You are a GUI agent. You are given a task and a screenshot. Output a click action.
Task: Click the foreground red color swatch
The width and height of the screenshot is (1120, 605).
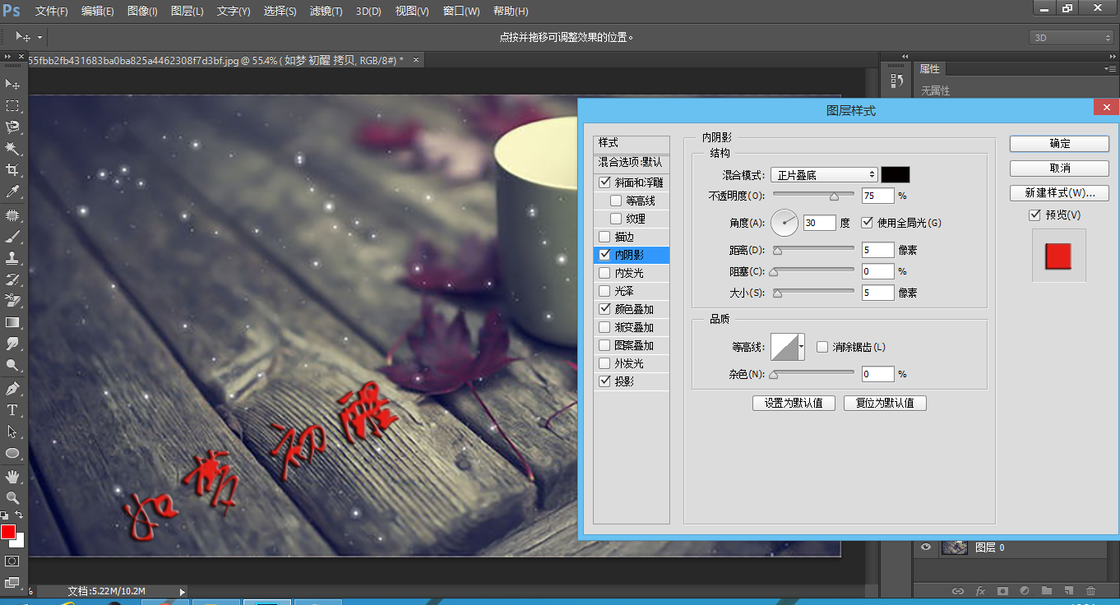[8, 532]
